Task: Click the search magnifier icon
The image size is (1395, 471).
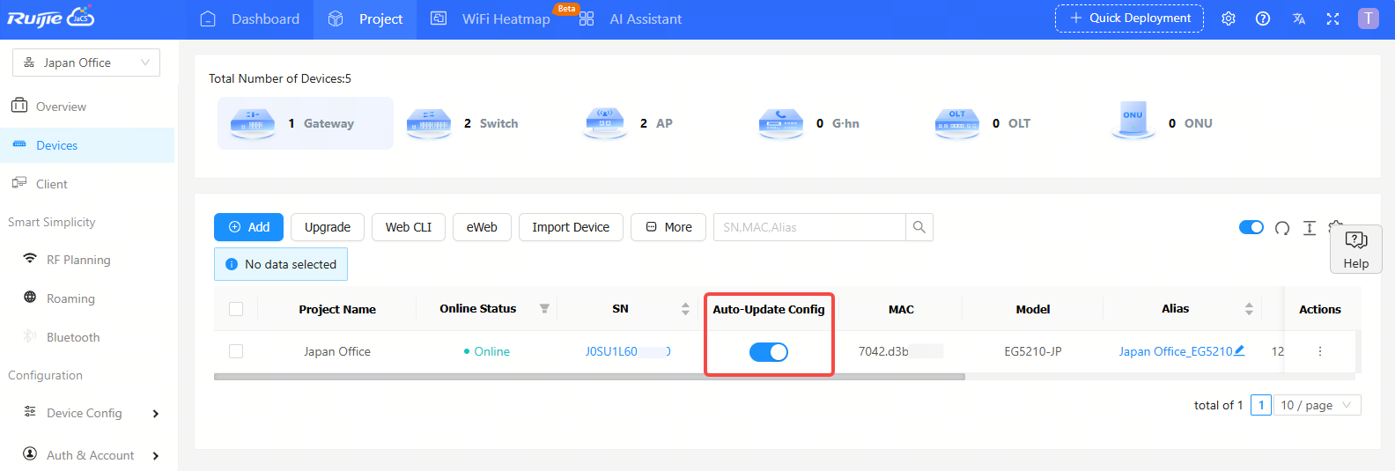Action: [919, 227]
